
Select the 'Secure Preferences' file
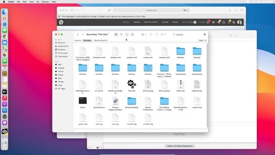[x=148, y=104]
